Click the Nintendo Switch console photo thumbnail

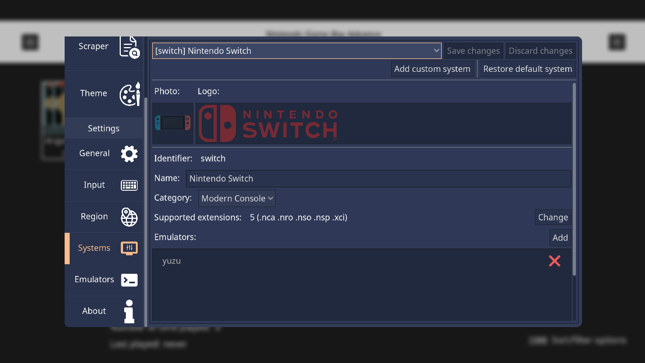coord(173,123)
